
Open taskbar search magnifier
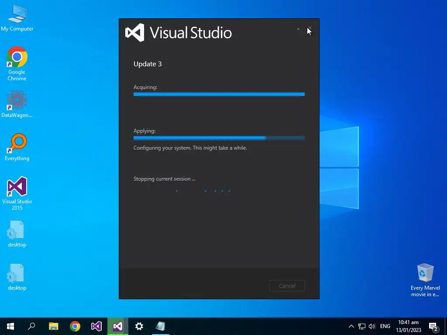(31, 326)
